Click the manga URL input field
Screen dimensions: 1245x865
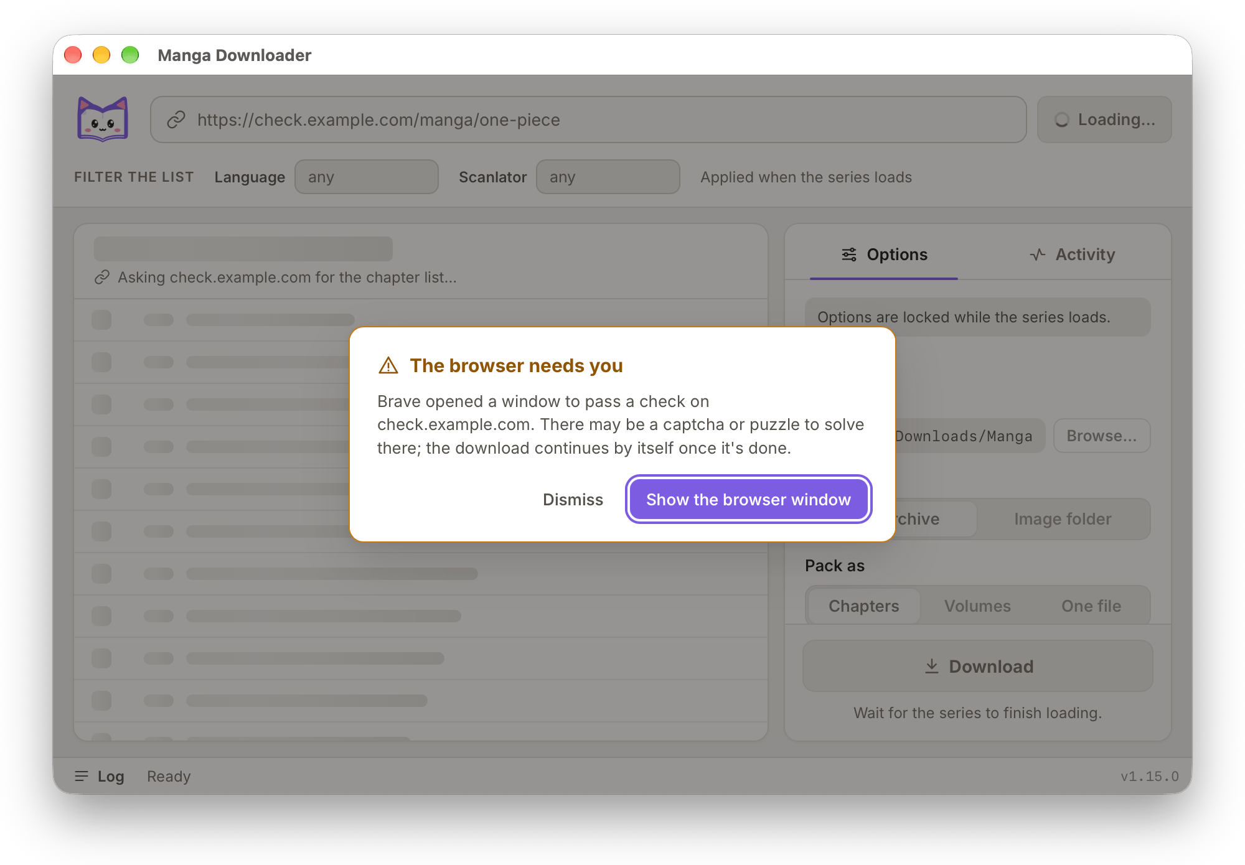coord(588,119)
